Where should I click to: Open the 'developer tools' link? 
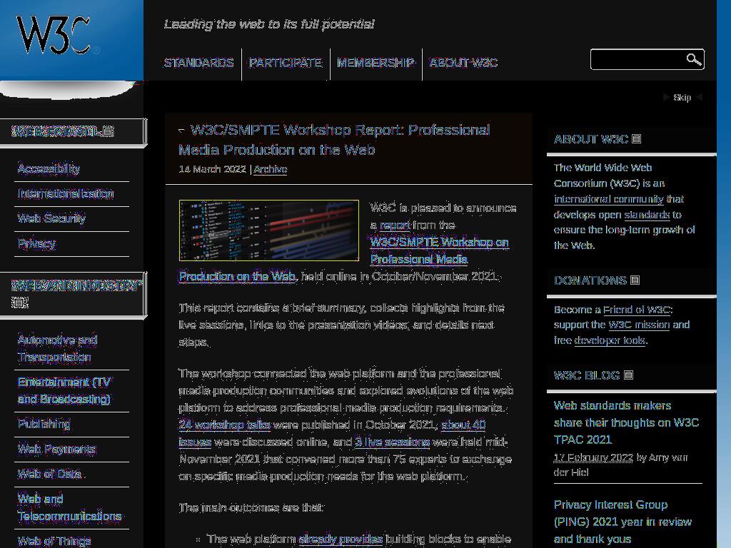pyautogui.click(x=610, y=340)
